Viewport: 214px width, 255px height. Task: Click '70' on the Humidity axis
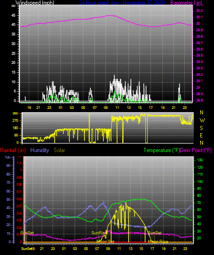(8, 182)
